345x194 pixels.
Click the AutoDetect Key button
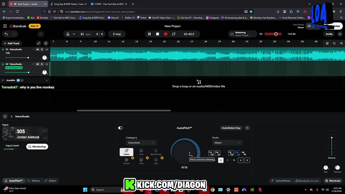click(231, 128)
